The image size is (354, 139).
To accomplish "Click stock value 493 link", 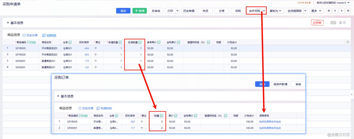I will click(87, 55).
